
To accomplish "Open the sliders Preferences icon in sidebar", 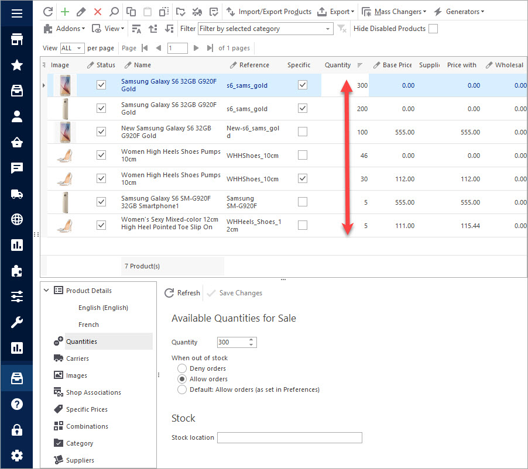I will point(17,296).
